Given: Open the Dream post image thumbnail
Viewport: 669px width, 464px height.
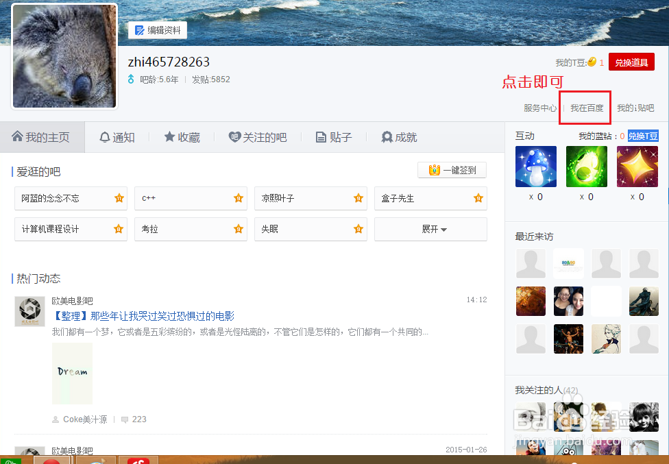Looking at the screenshot, I should coord(72,373).
